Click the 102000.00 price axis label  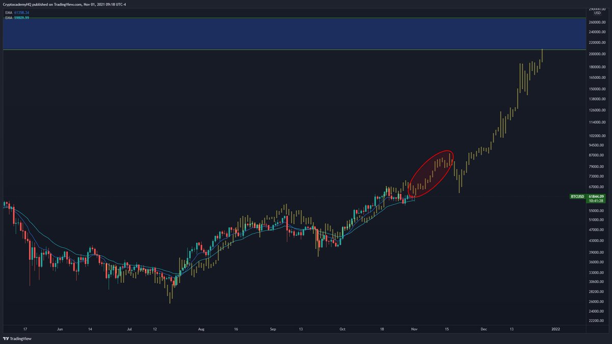(x=597, y=136)
